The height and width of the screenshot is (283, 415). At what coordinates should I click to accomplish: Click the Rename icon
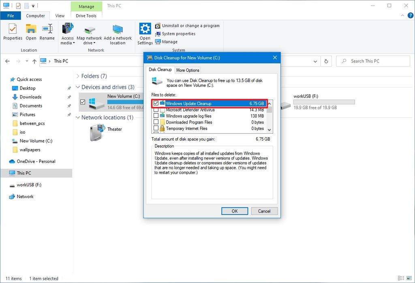47,32
